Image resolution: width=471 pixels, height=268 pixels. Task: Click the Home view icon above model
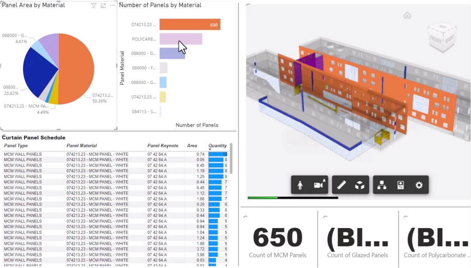(407, 15)
